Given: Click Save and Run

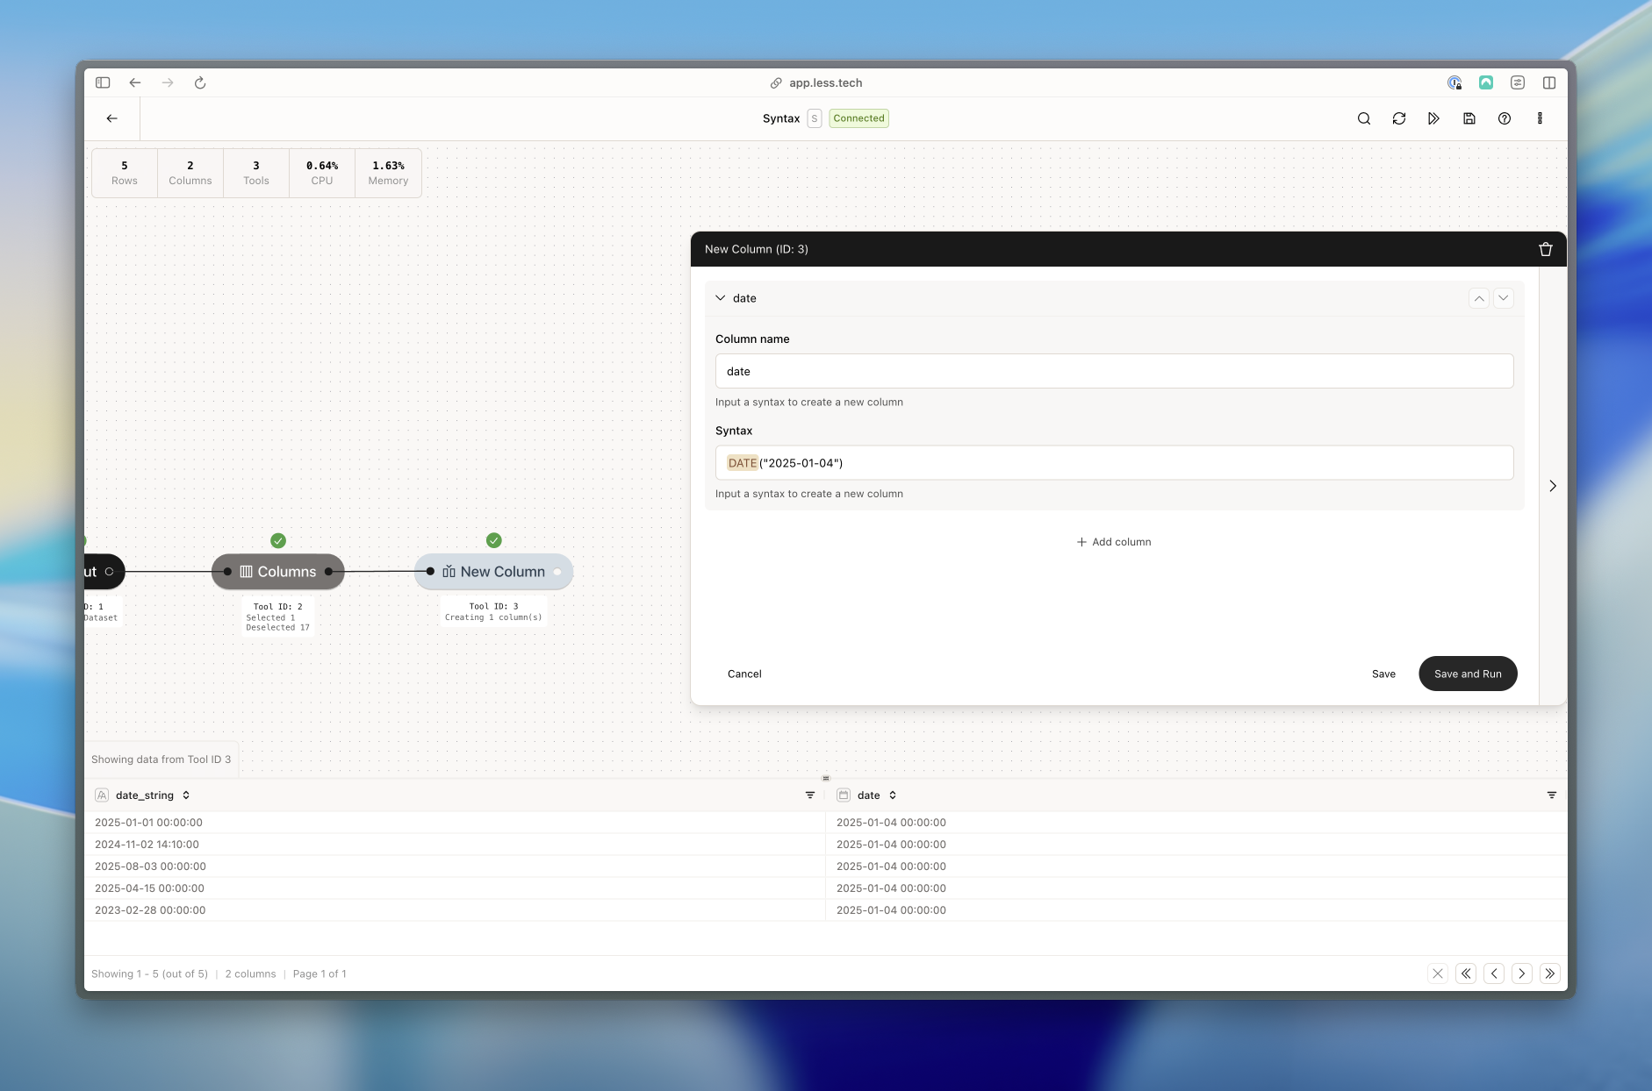Looking at the screenshot, I should point(1468,674).
